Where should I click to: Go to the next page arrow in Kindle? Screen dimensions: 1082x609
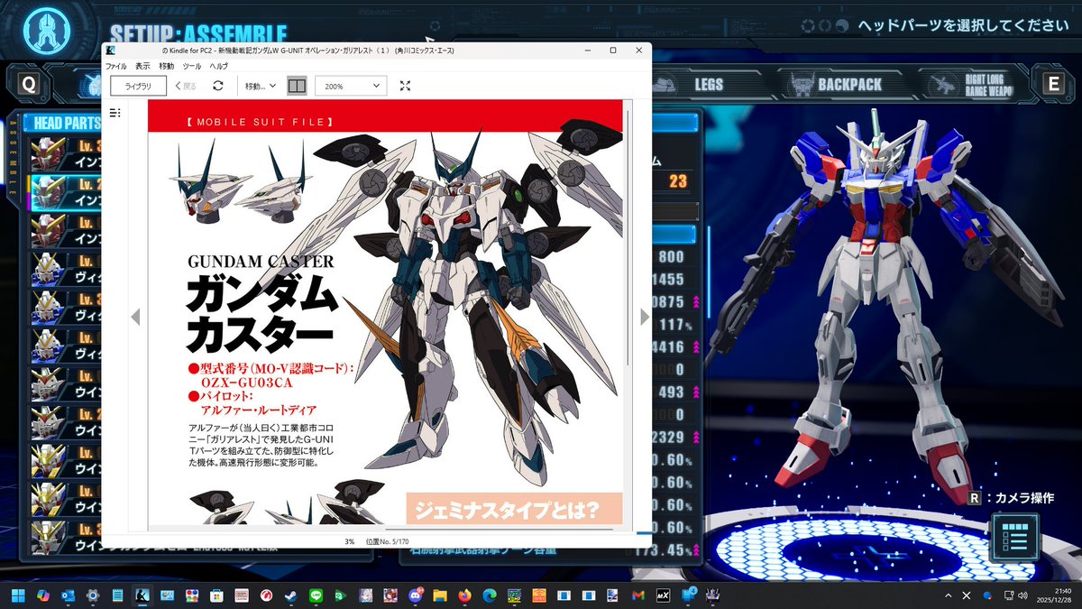pyautogui.click(x=645, y=317)
